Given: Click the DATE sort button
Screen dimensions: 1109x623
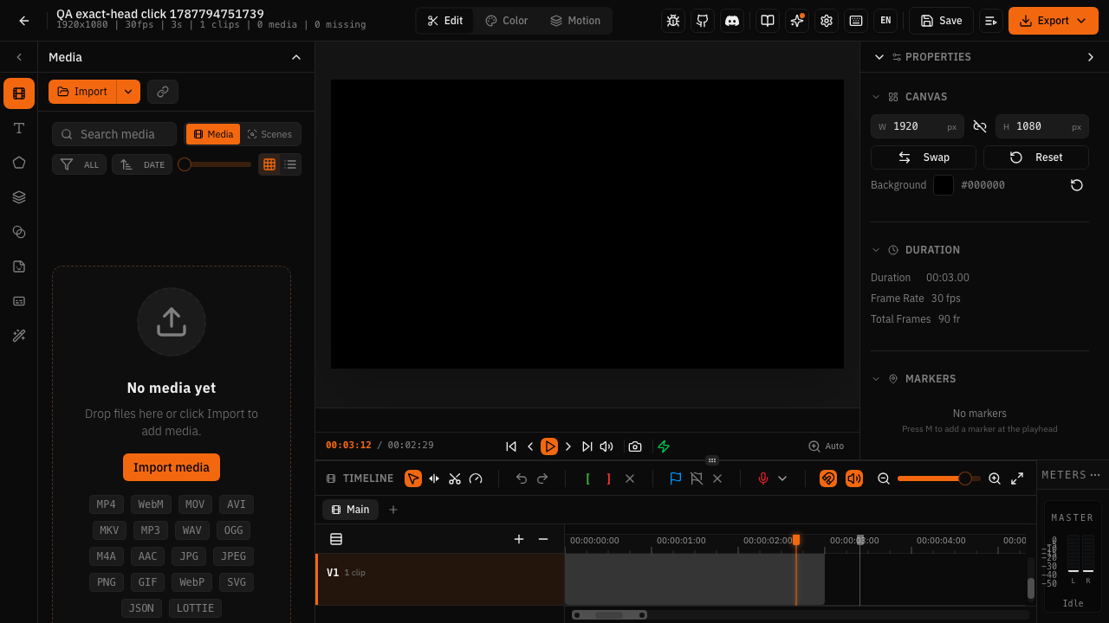Looking at the screenshot, I should point(142,164).
